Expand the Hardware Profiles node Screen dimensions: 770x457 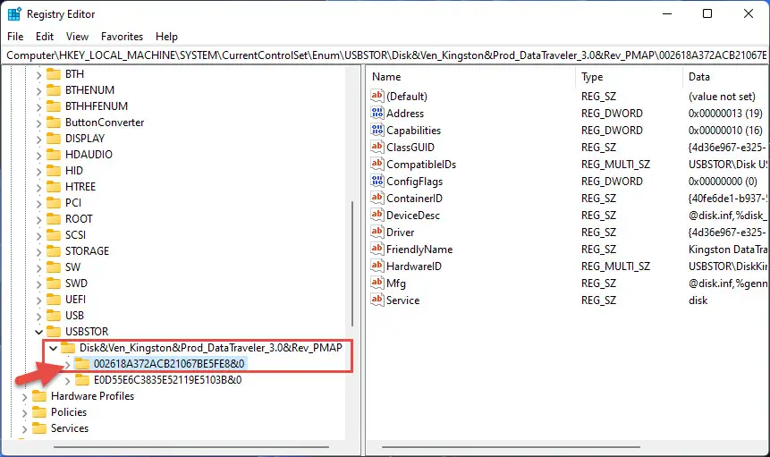pyautogui.click(x=24, y=396)
